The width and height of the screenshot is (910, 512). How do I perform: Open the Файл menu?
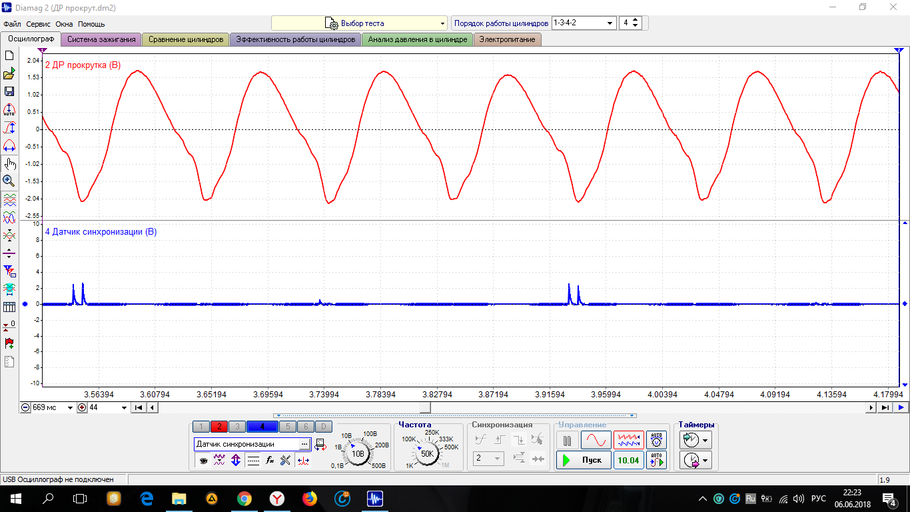pyautogui.click(x=12, y=24)
